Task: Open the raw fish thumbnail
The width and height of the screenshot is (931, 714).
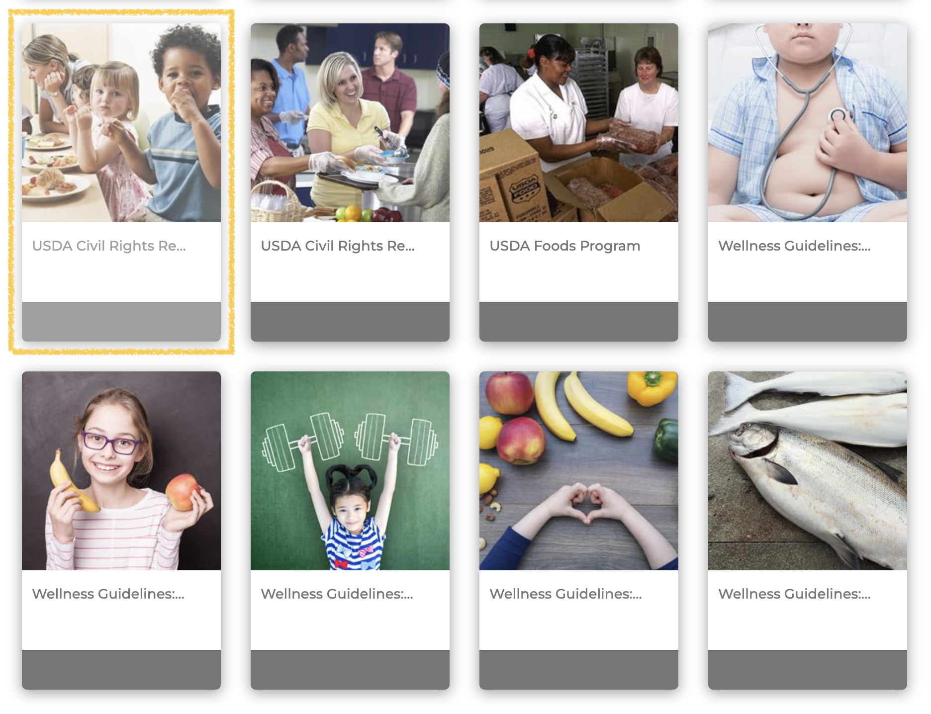Action: pyautogui.click(x=808, y=471)
